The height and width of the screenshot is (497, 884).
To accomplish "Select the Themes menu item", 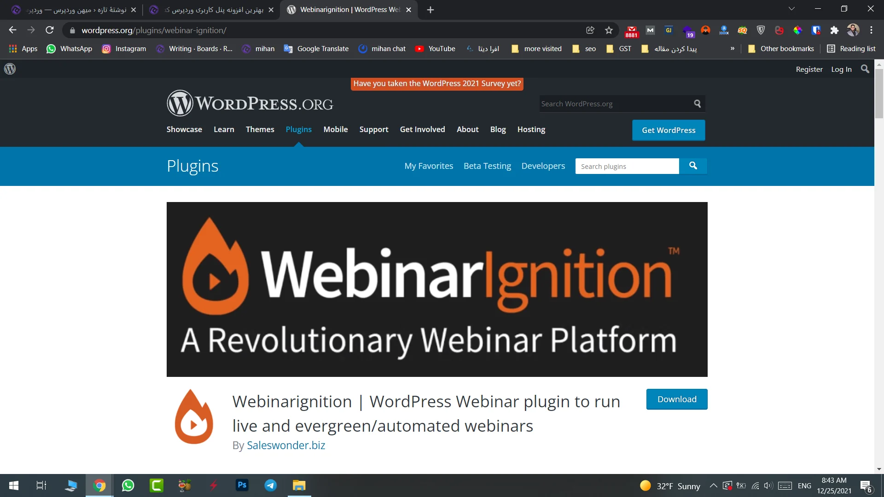I will pyautogui.click(x=260, y=129).
